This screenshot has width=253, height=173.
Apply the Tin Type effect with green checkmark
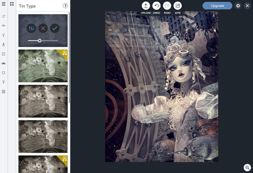point(55,28)
